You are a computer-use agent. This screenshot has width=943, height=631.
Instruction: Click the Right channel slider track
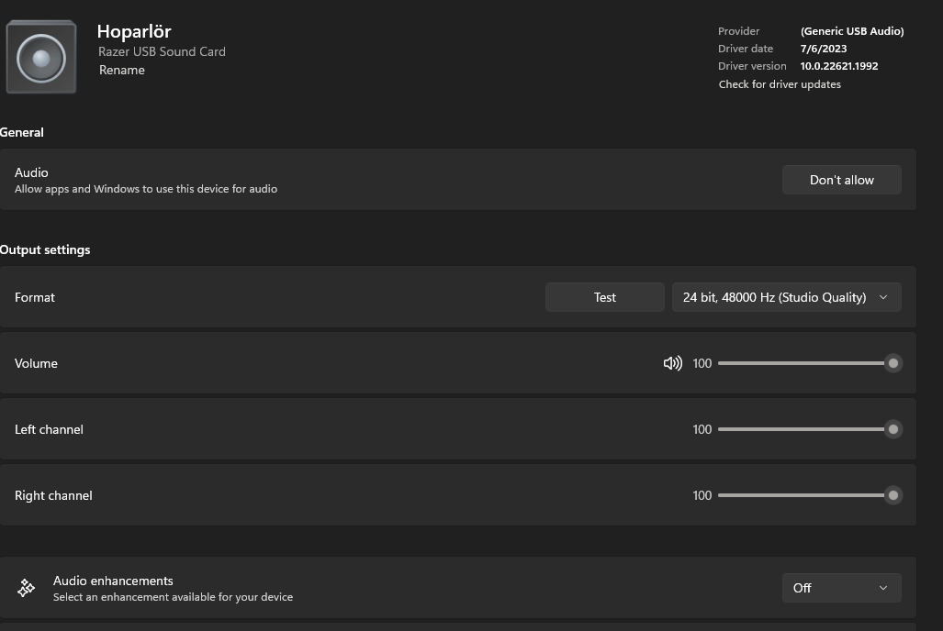click(x=803, y=495)
